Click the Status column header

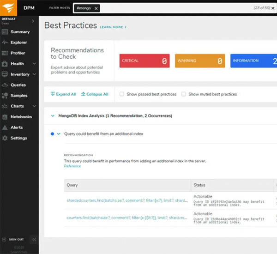tap(232, 185)
